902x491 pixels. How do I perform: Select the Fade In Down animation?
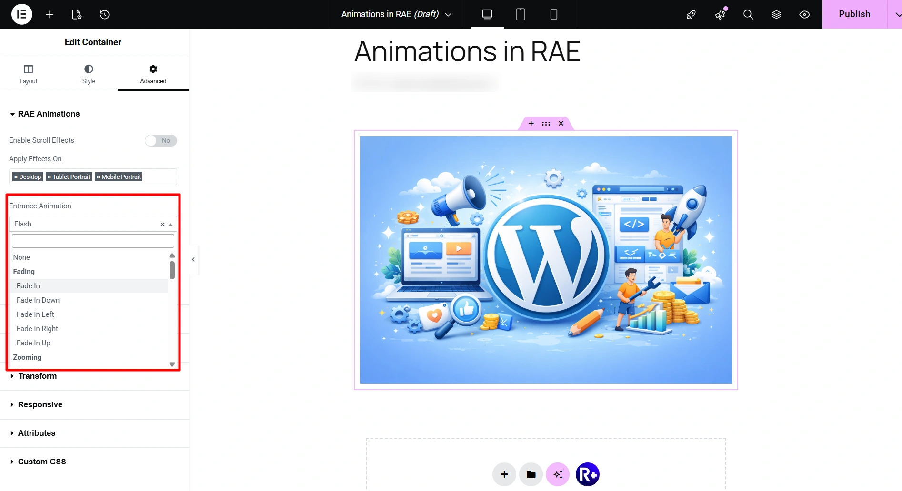(x=89, y=300)
